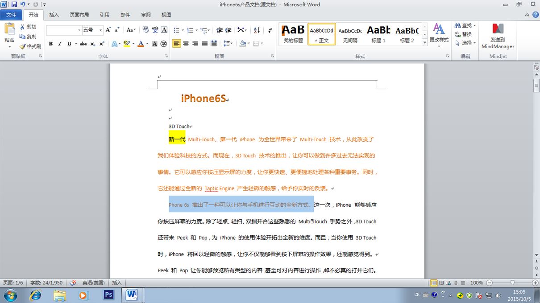Toggle Justify paragraph alignment

204,43
